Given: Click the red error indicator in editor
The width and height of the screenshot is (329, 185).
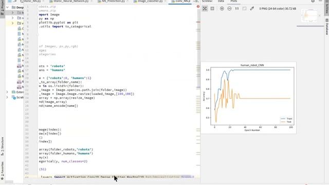Looking at the screenshot, I should [198, 7].
